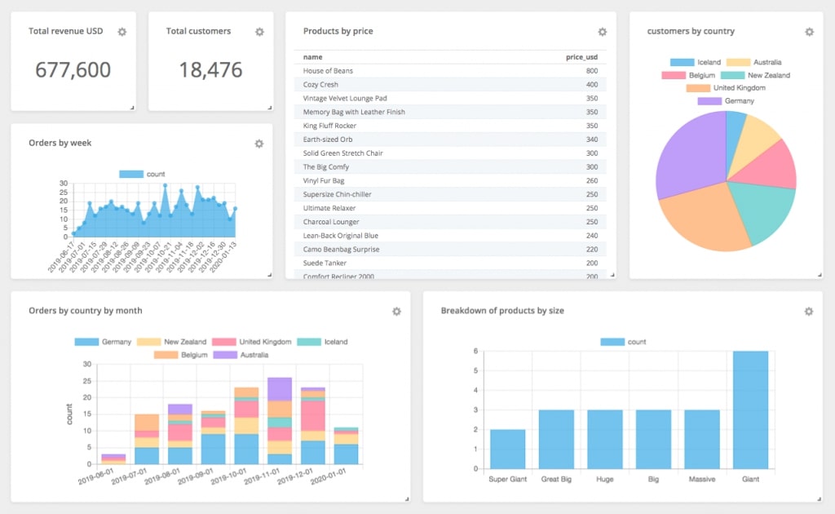Open the Orders by week settings gear

coord(258,143)
